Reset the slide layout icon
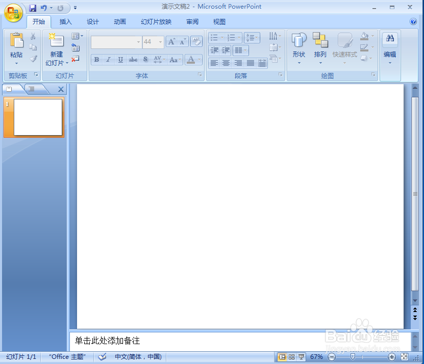This screenshot has height=364, width=424. (76, 47)
